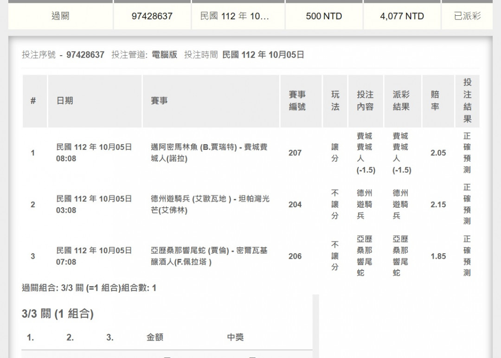Screen dimensions: 501x358
Task: Click the 已派彩 status cell
Action: point(467,16)
